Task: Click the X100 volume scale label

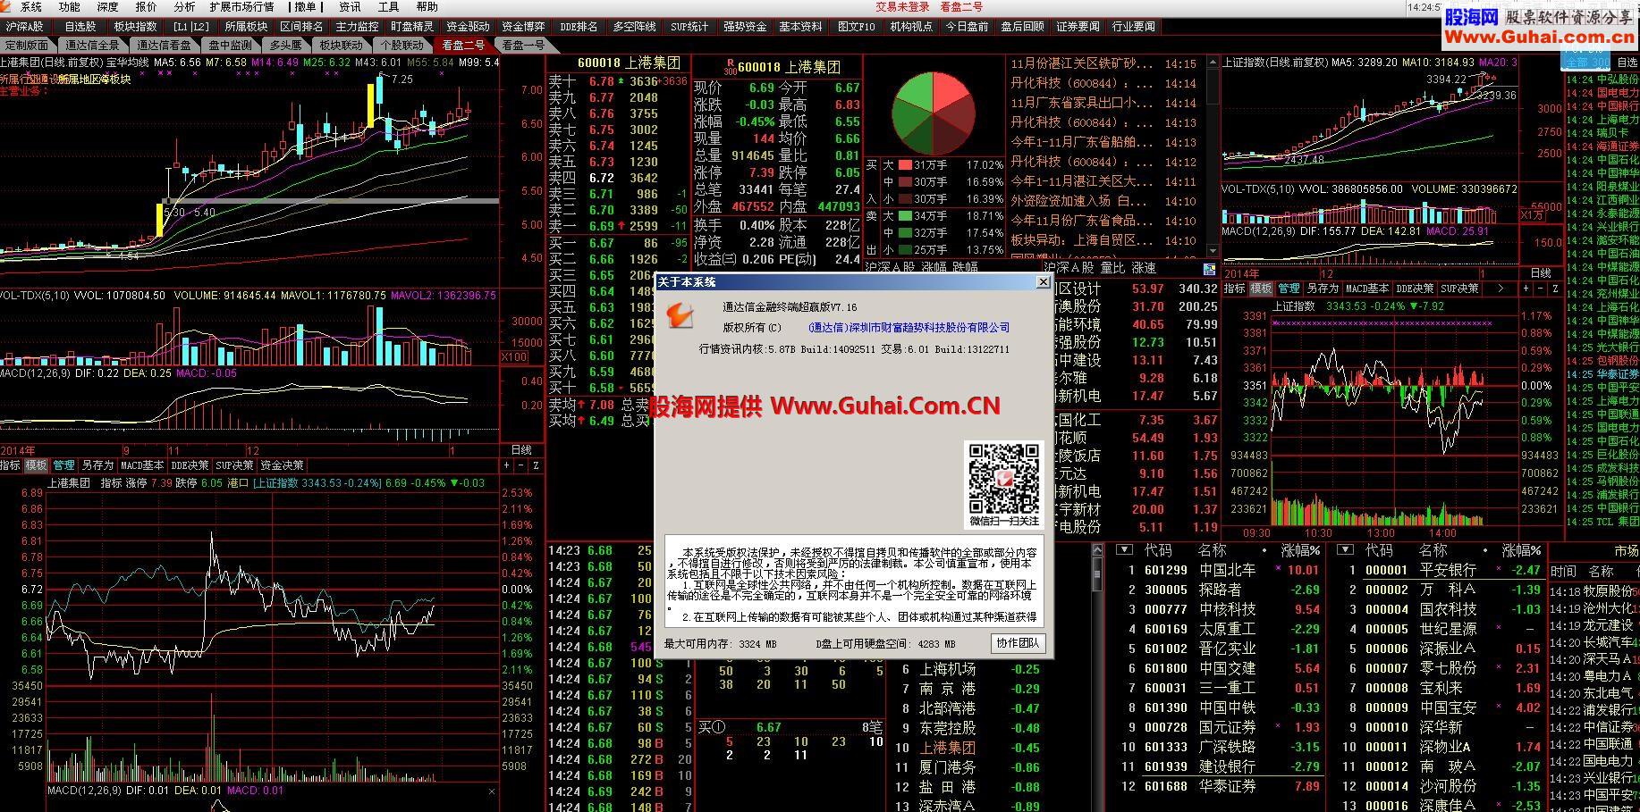Action: 514,357
